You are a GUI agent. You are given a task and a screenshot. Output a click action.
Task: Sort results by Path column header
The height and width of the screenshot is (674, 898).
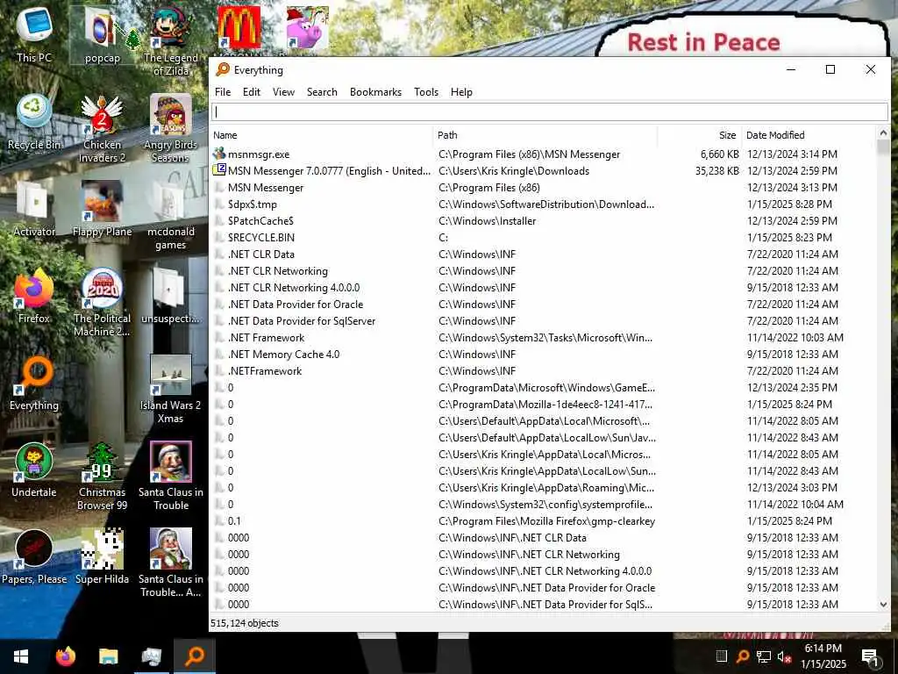[545, 135]
